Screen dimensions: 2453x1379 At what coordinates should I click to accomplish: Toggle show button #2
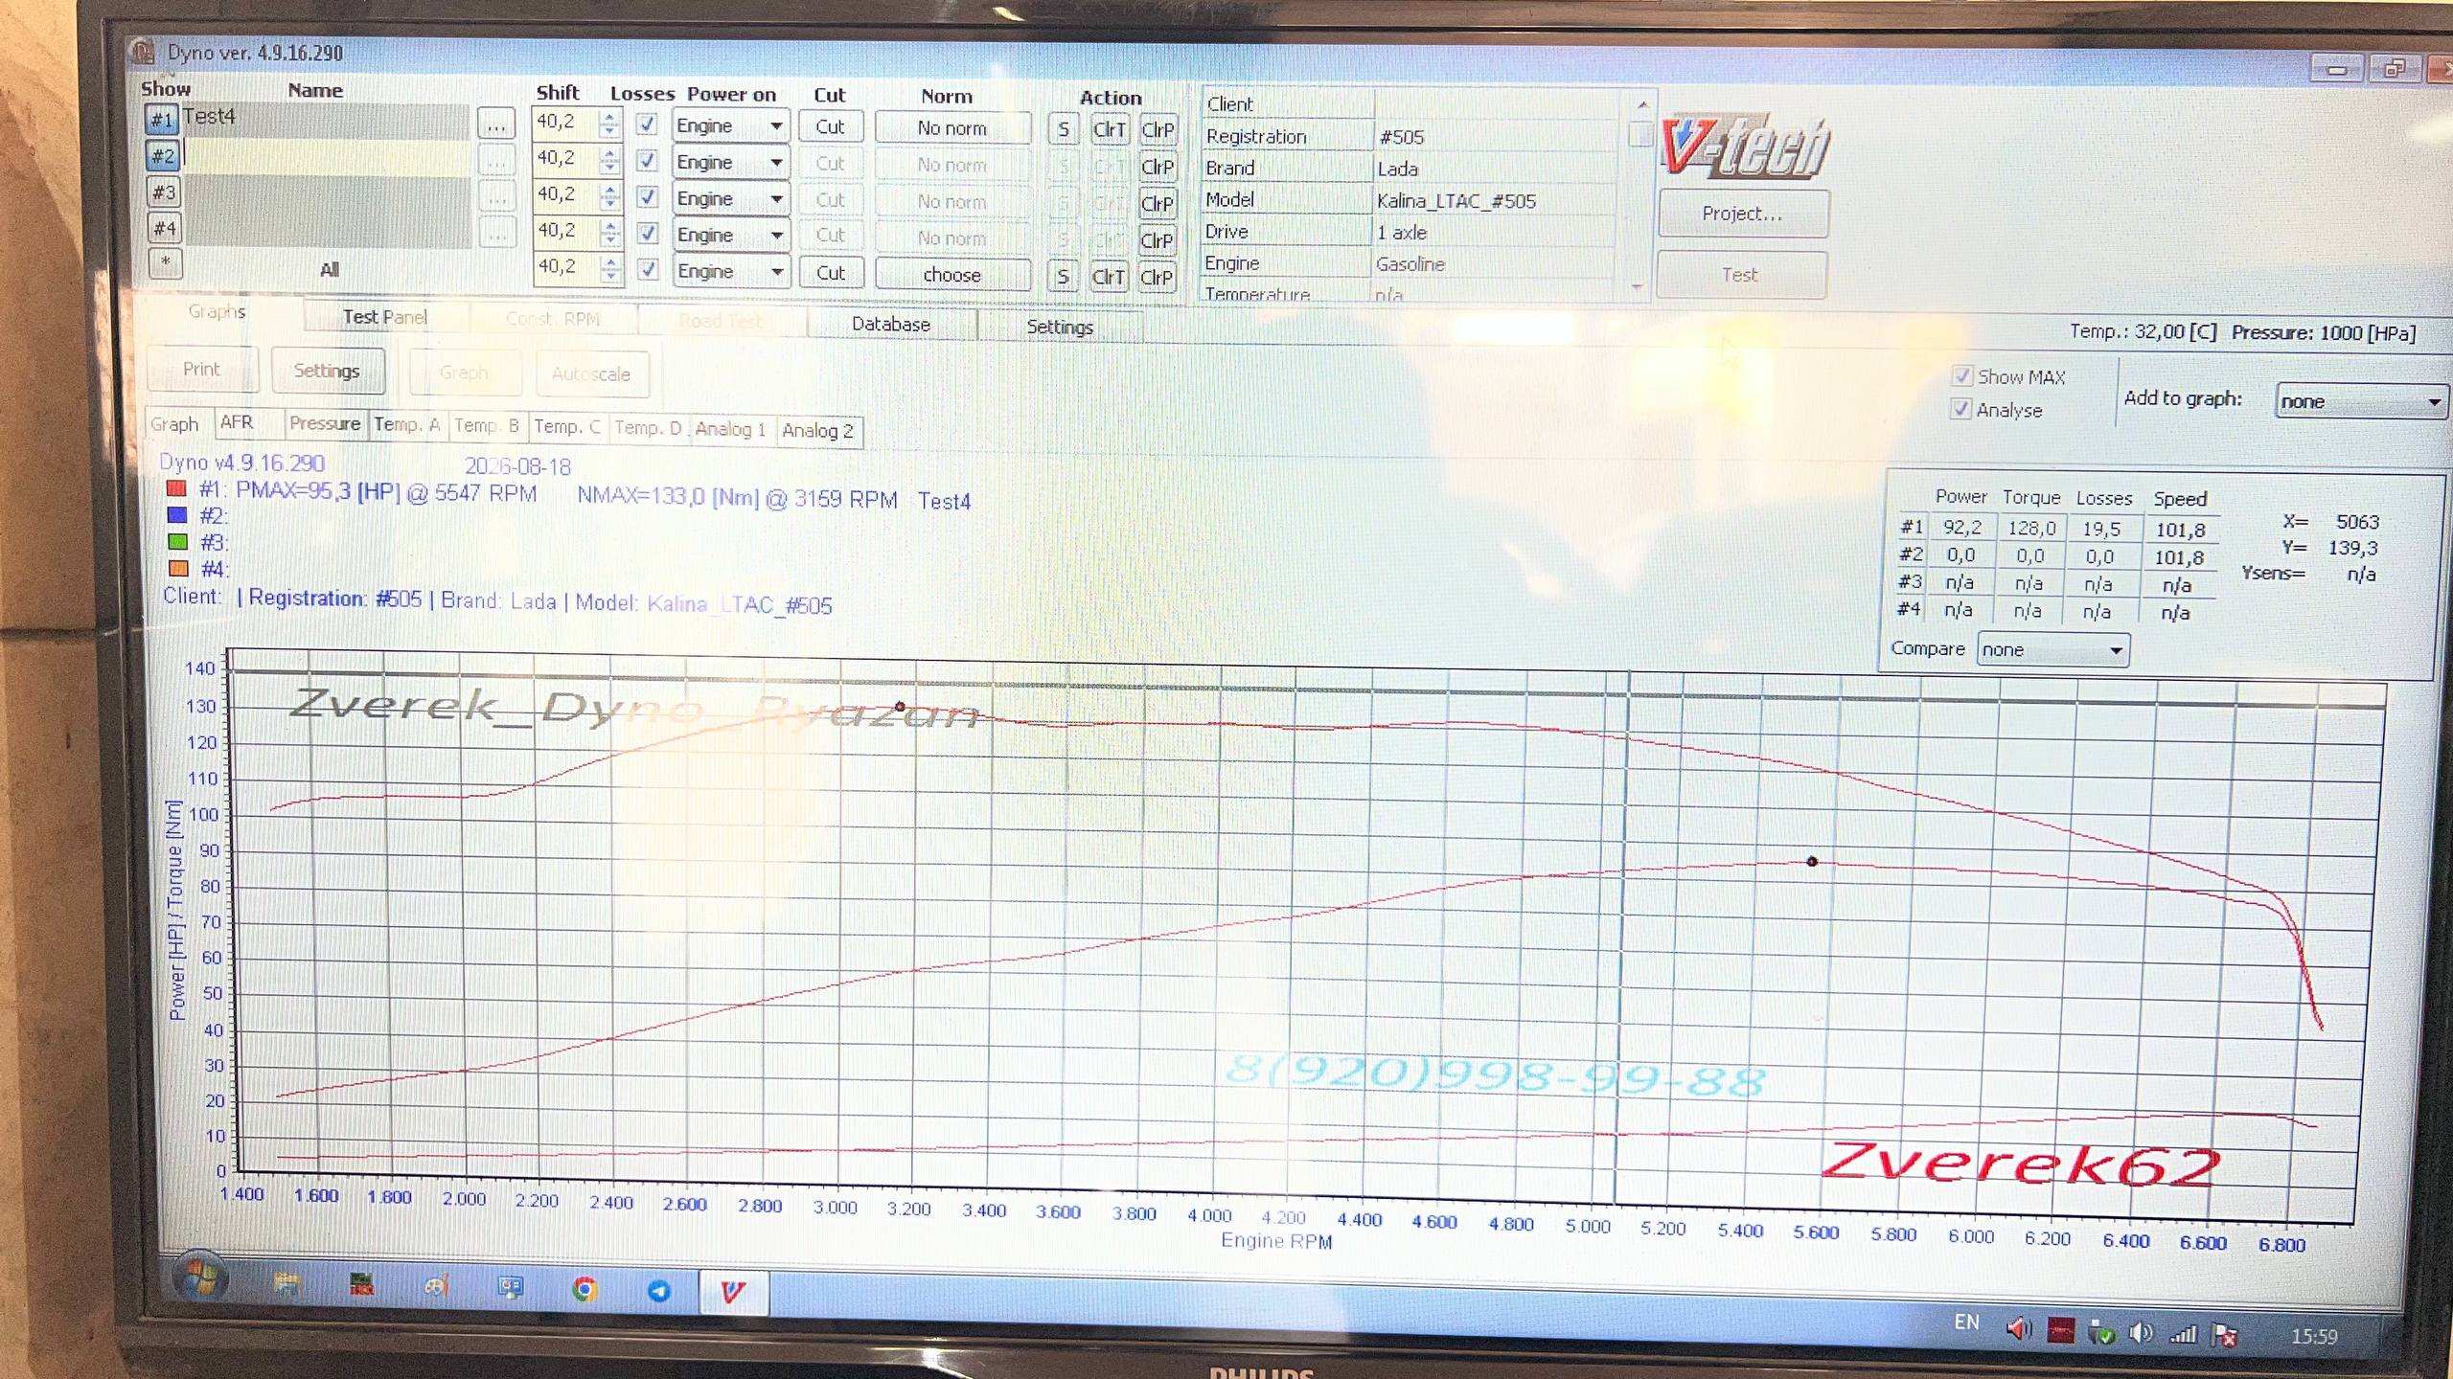pyautogui.click(x=163, y=156)
